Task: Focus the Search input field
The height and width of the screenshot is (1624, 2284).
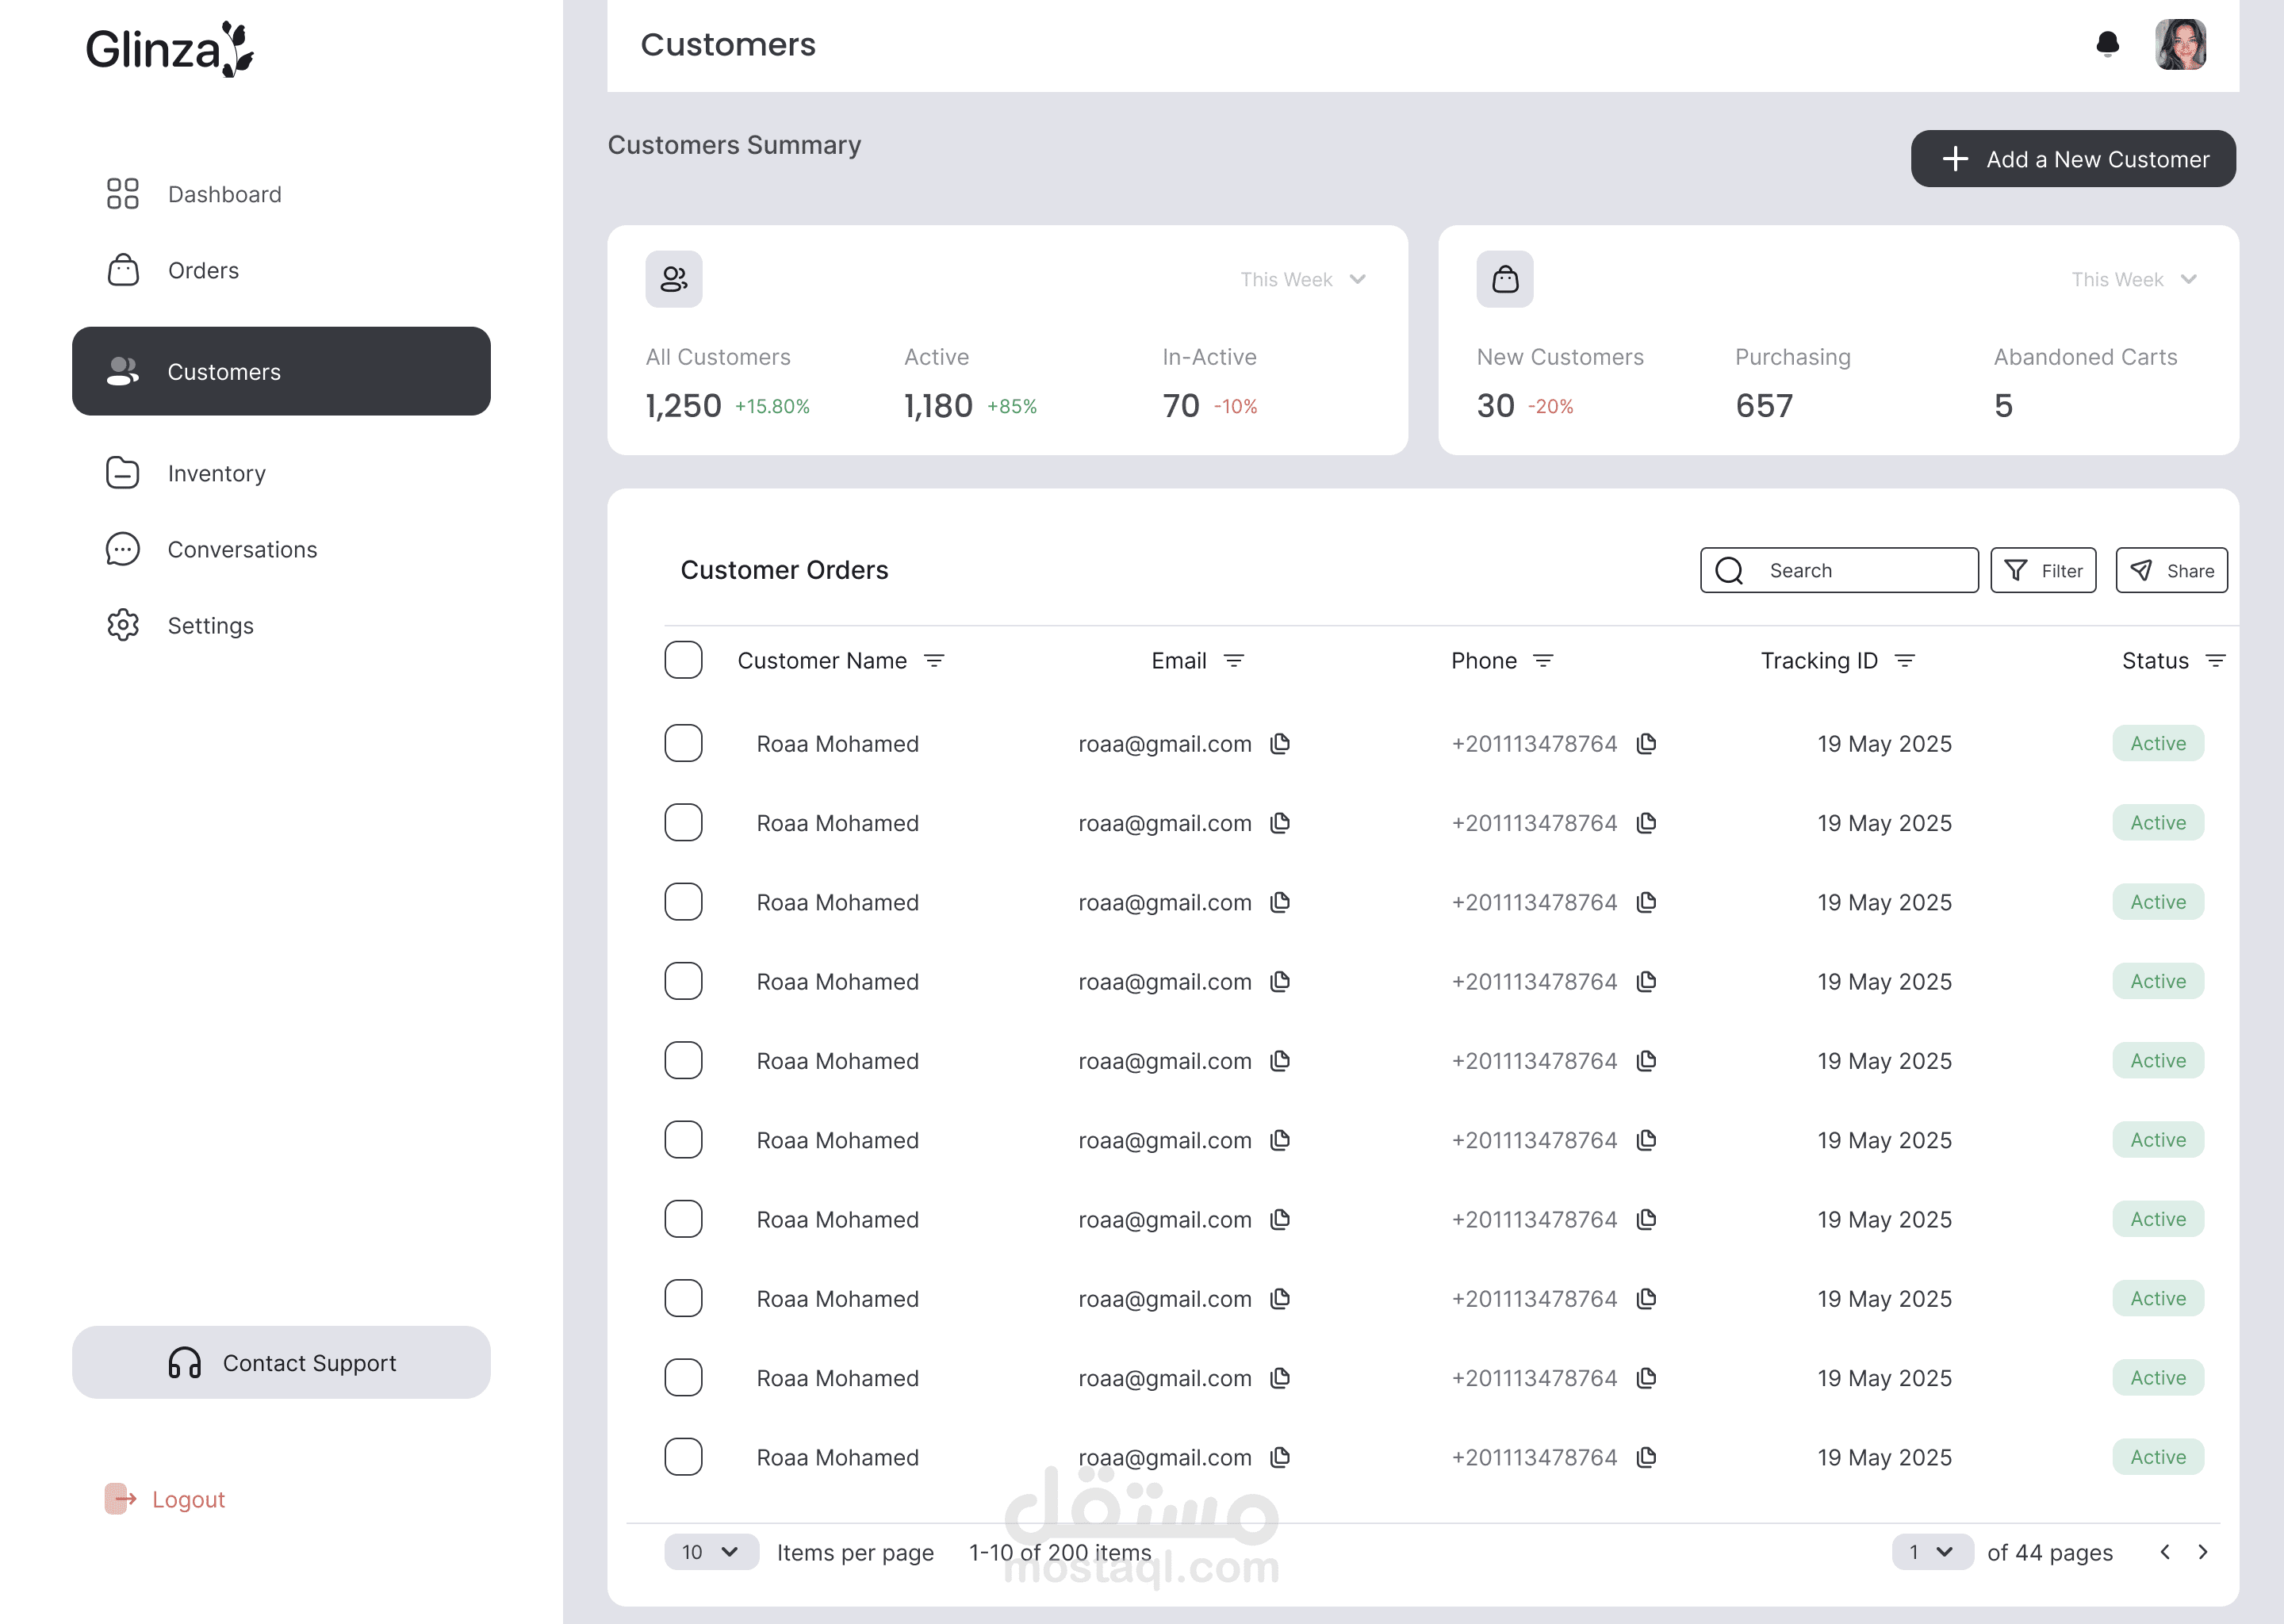Action: 1839,570
